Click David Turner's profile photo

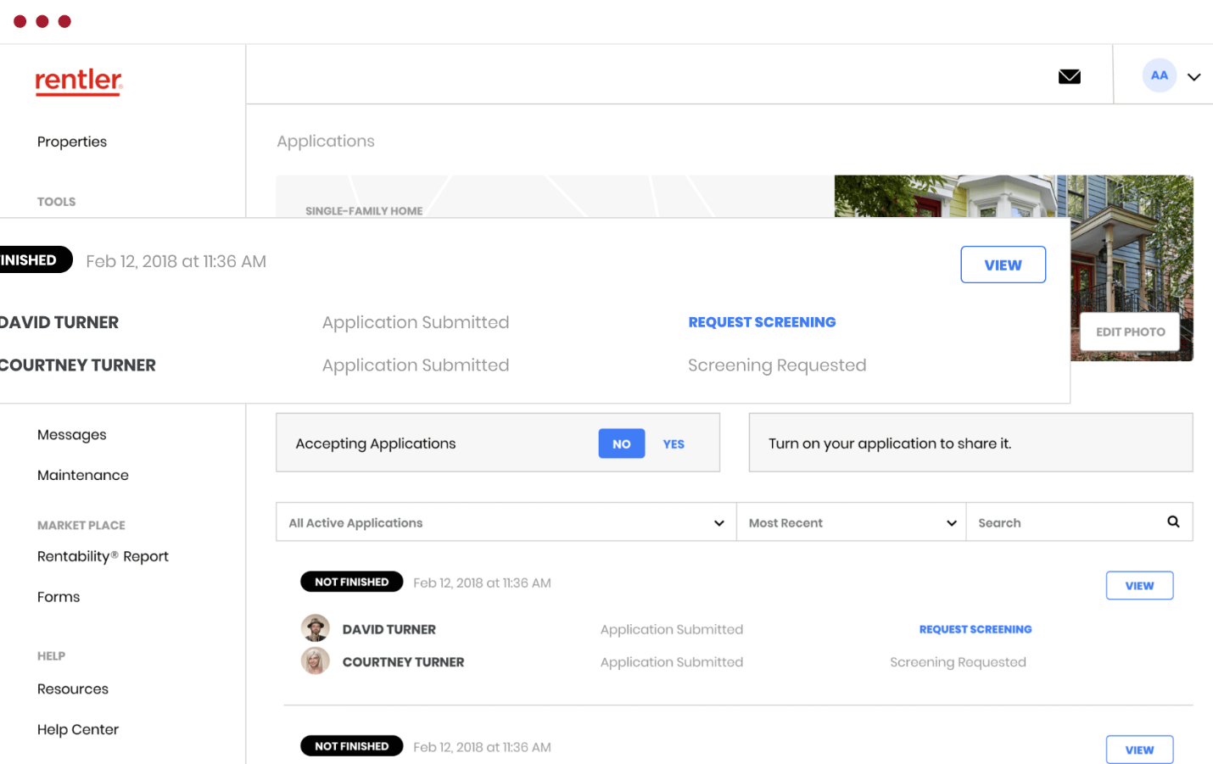(316, 628)
